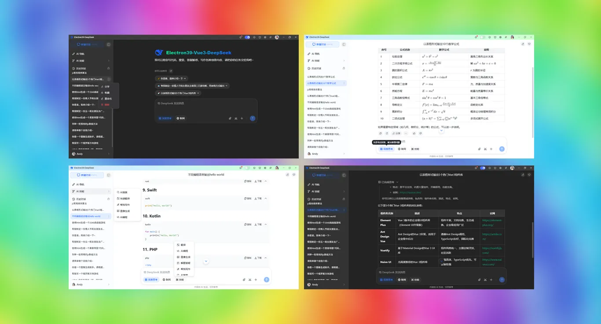Click the attachment paperclip in the welcome window
601x324 pixels.
point(230,118)
